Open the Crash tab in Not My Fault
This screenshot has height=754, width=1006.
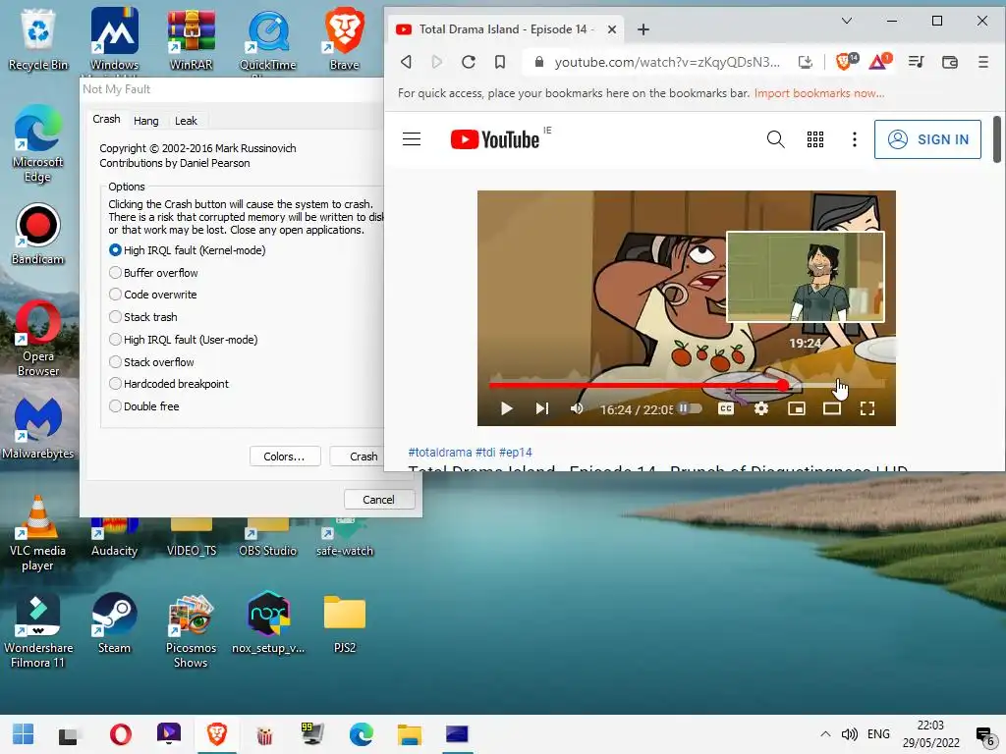point(106,119)
